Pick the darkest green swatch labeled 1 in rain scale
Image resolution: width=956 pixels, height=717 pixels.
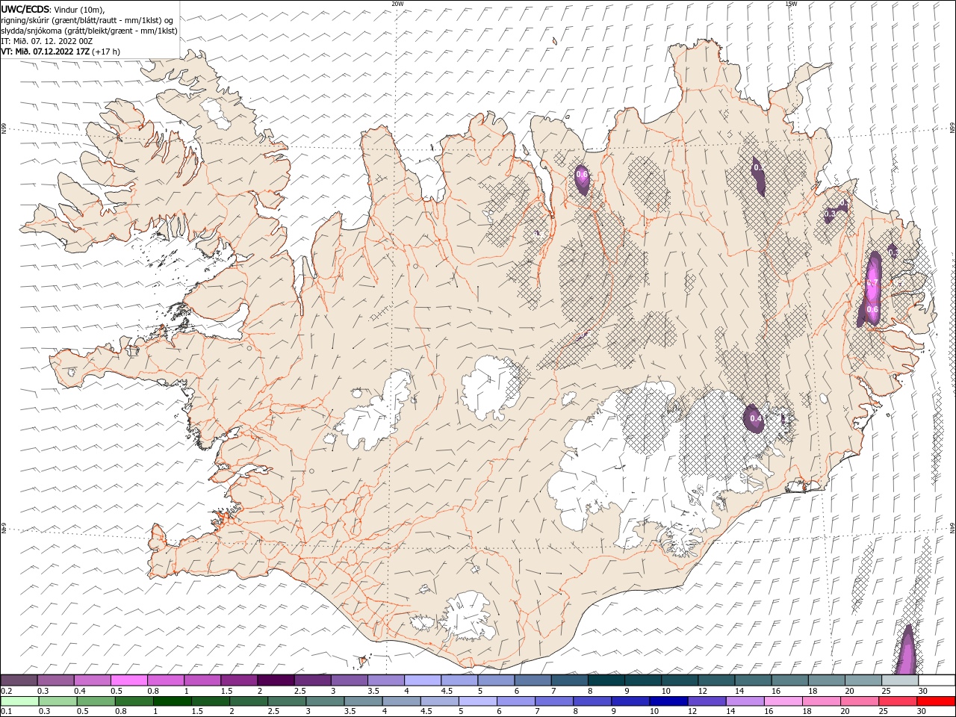point(173,701)
